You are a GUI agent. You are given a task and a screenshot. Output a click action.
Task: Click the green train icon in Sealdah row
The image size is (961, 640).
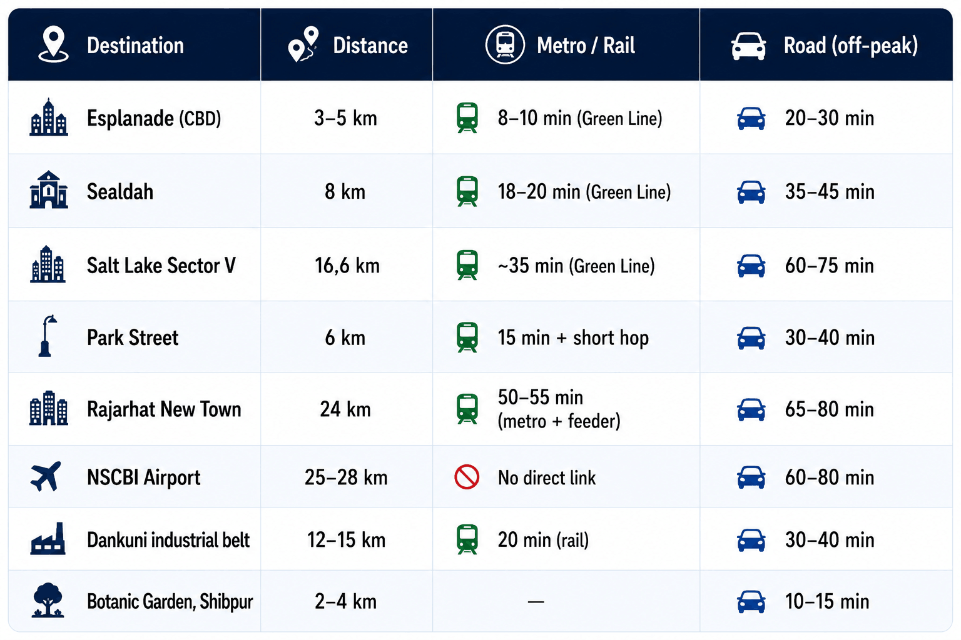pos(467,191)
